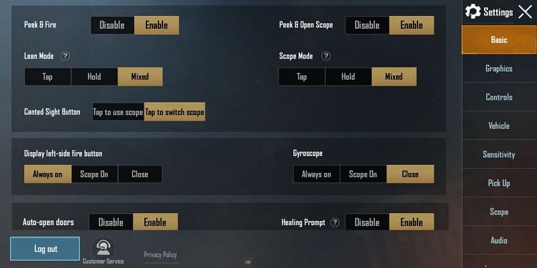Disable the Healing Prompt
Screen dimensions: 537x268
coord(367,222)
